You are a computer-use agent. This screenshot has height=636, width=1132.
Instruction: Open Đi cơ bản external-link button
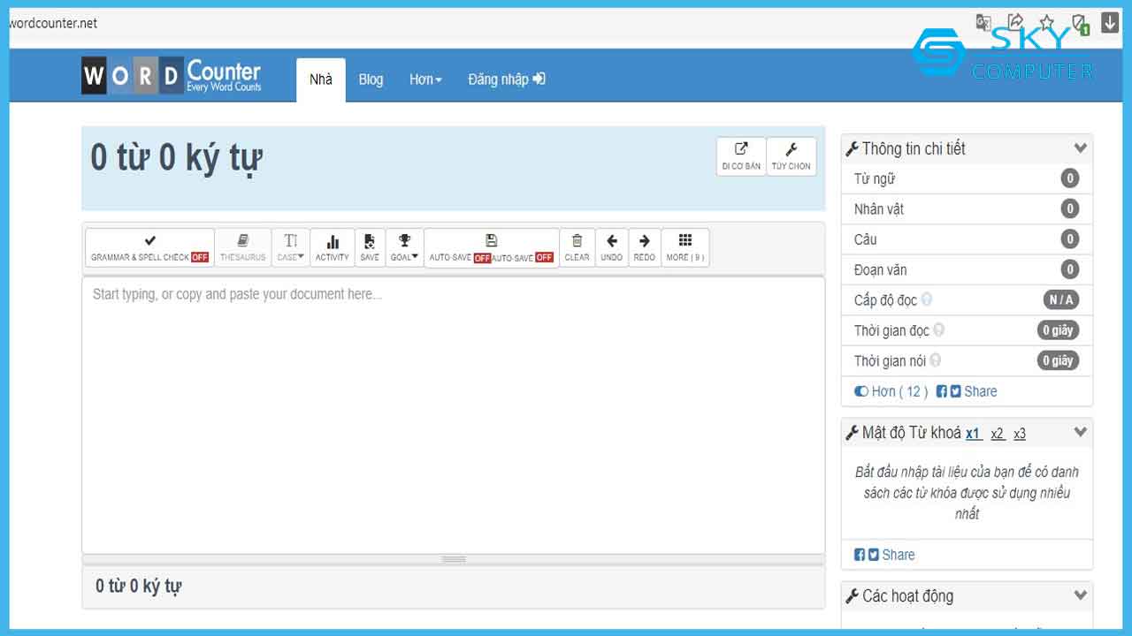tap(741, 156)
